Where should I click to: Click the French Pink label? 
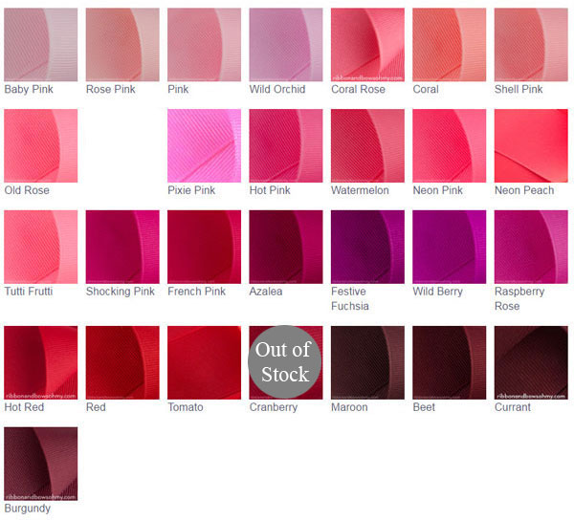tap(197, 292)
